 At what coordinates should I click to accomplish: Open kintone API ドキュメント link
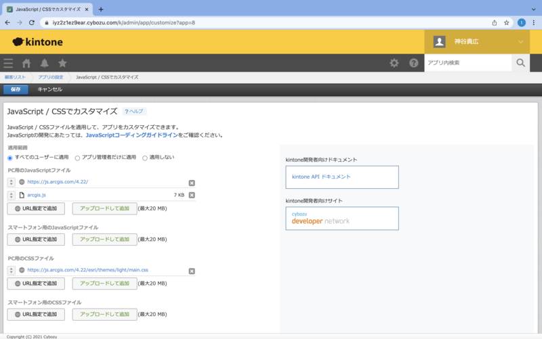(342, 177)
